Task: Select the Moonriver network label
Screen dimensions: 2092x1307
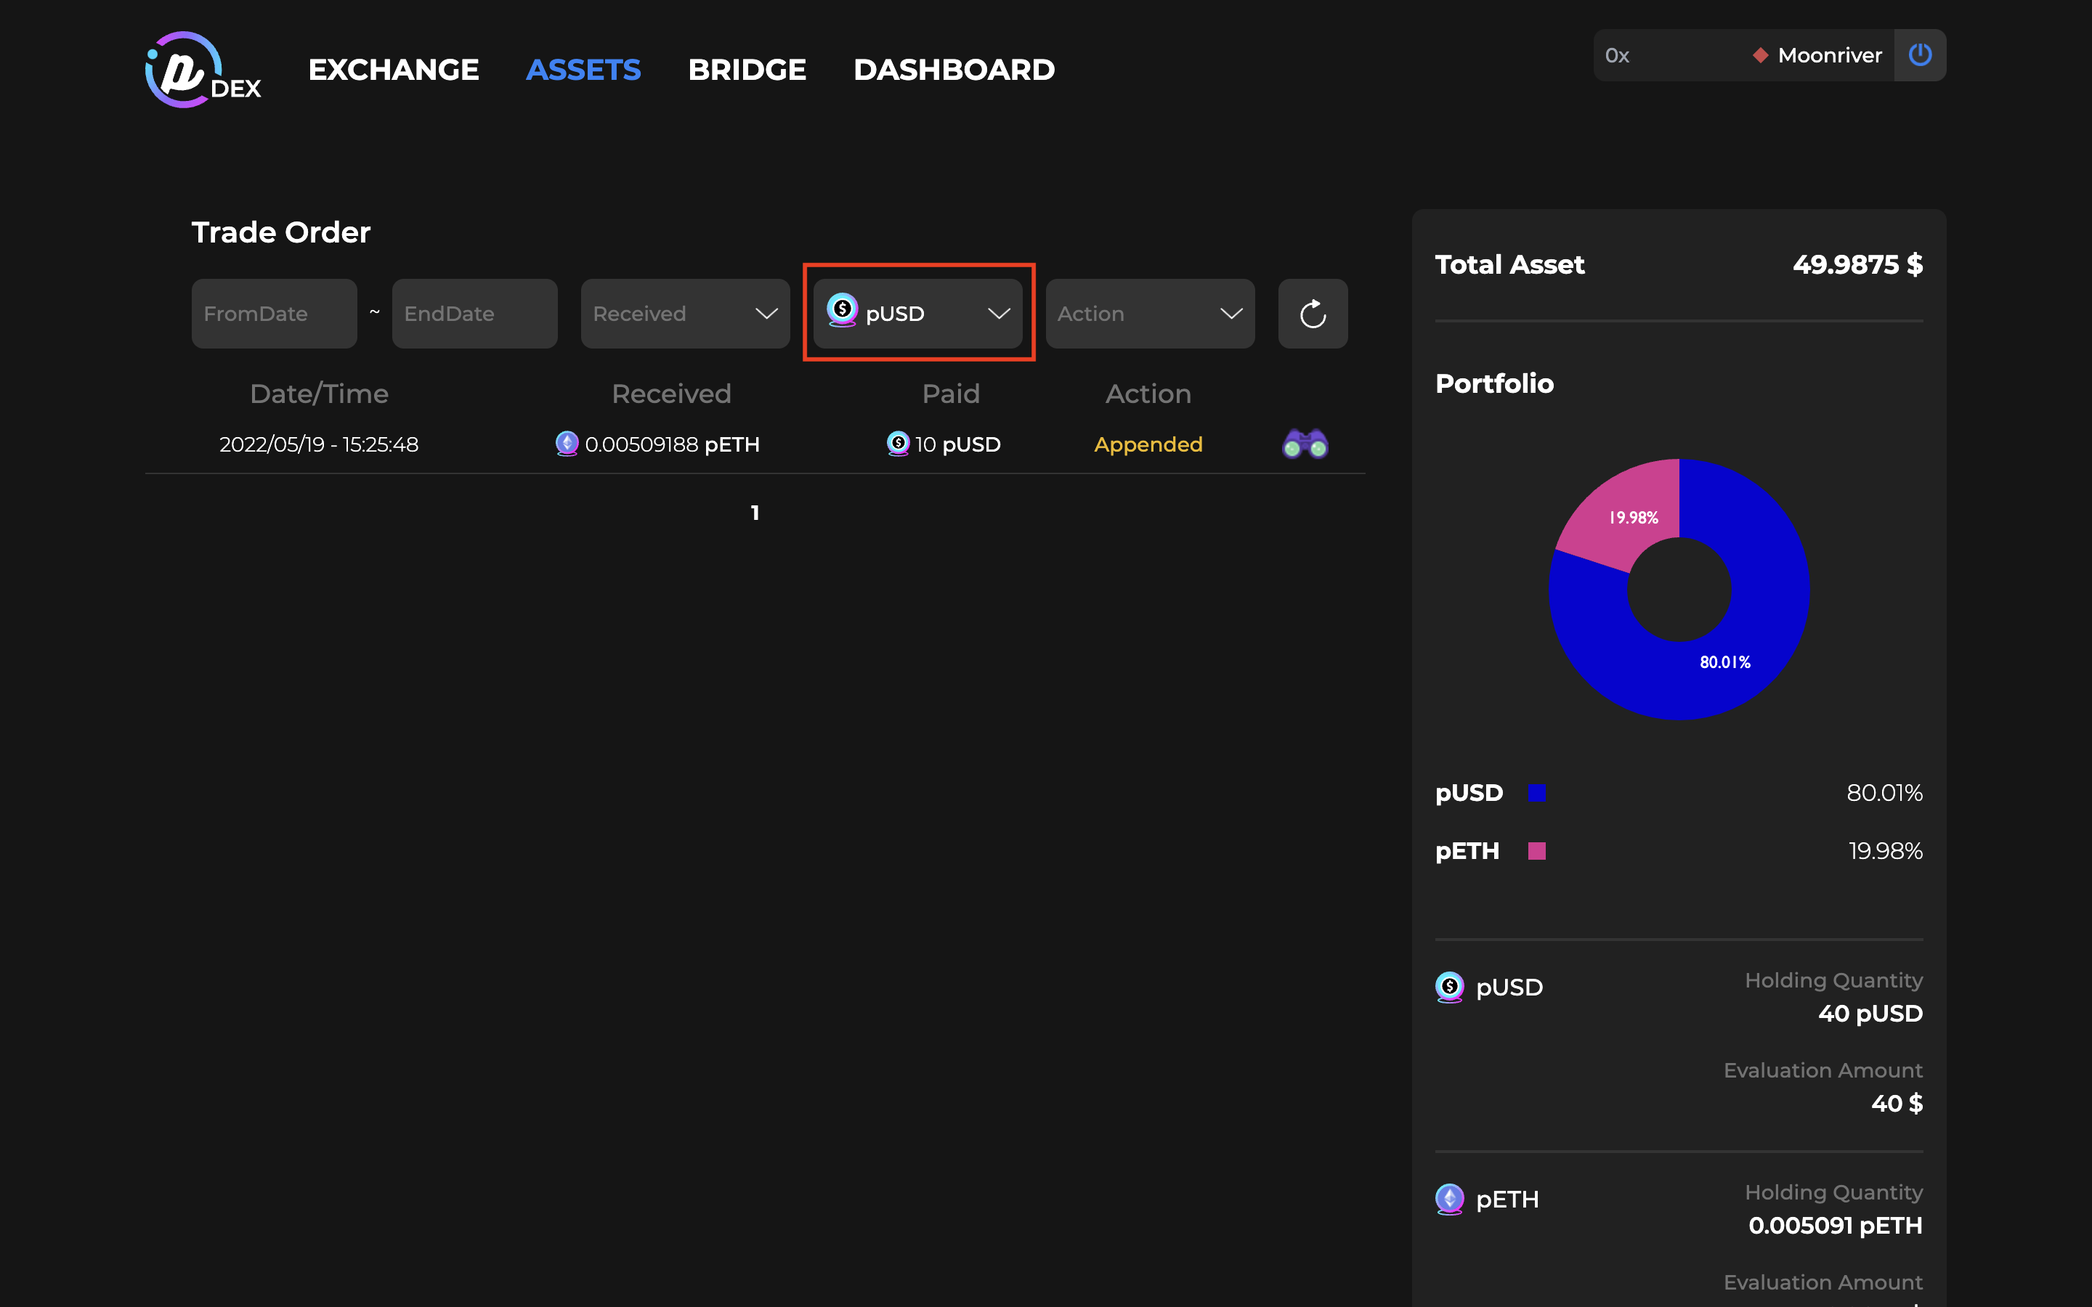Action: pyautogui.click(x=1829, y=55)
